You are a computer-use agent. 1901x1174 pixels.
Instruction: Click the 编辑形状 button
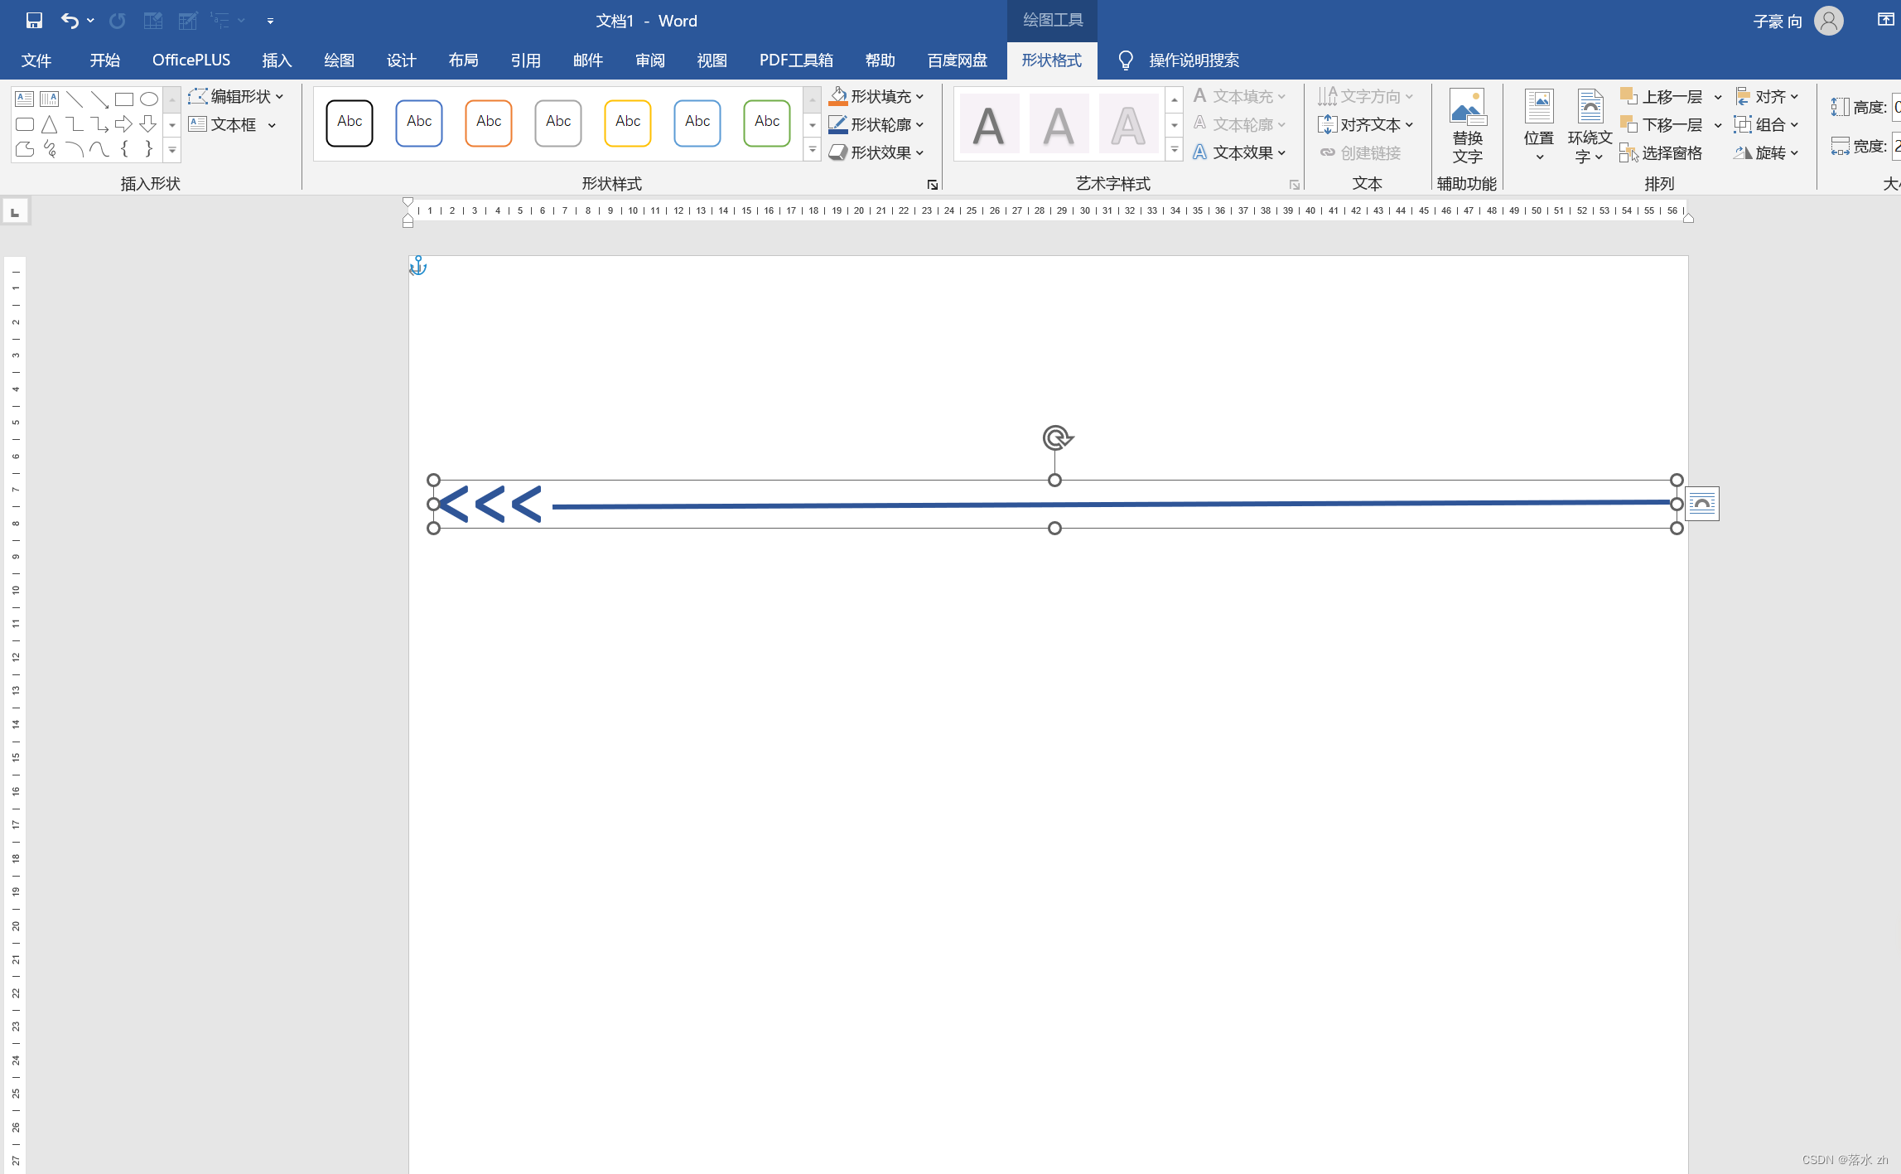(236, 96)
